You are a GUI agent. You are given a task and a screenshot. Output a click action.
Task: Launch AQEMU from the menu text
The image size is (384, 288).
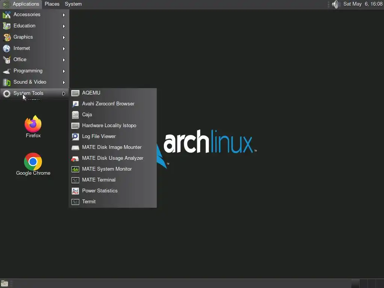91,93
